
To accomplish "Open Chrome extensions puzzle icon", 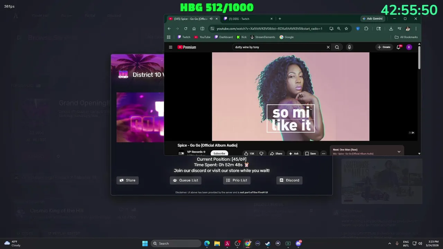I will pos(366,29).
